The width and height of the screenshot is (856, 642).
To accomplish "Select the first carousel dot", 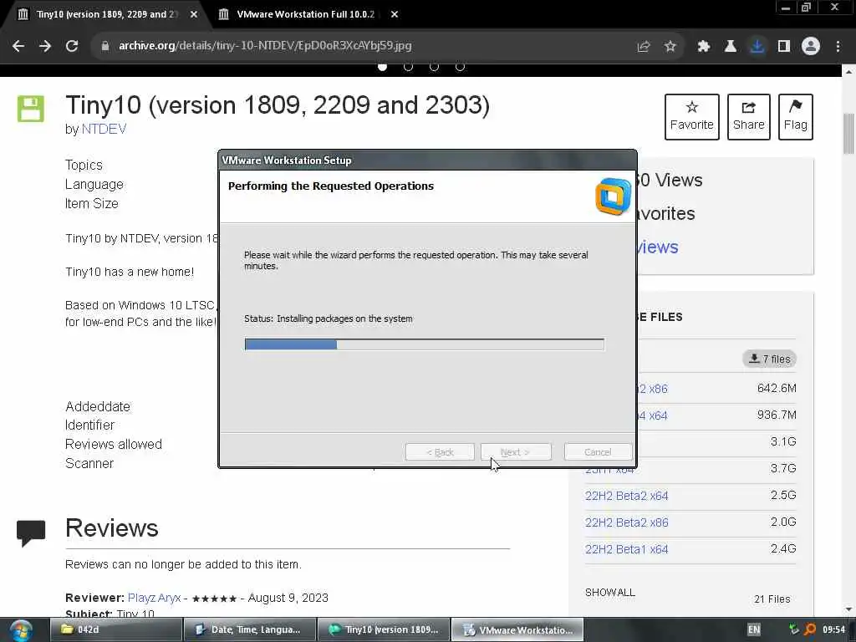I will pyautogui.click(x=382, y=67).
